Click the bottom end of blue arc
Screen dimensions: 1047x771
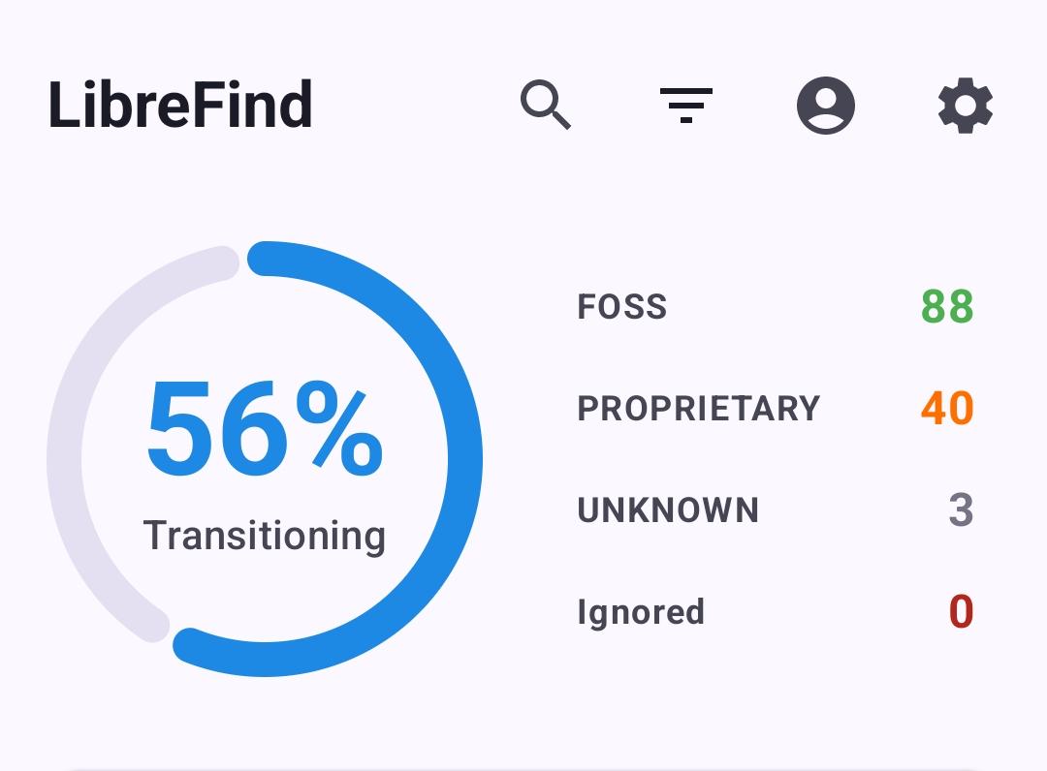[190, 645]
